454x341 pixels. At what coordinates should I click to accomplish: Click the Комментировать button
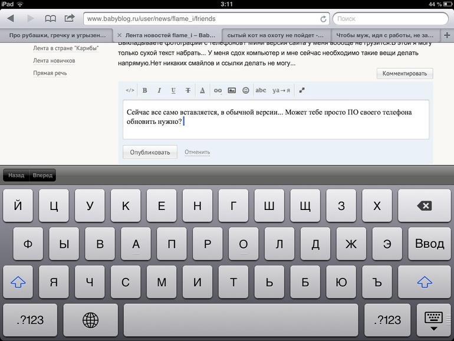click(405, 74)
